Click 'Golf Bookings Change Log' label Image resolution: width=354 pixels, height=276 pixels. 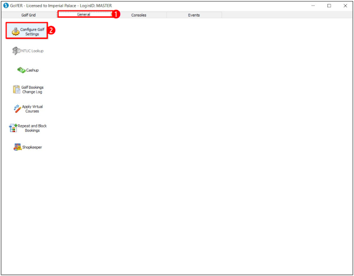pos(32,89)
